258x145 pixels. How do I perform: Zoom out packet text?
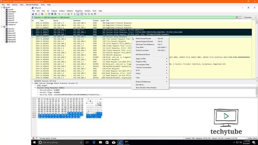[89, 14]
